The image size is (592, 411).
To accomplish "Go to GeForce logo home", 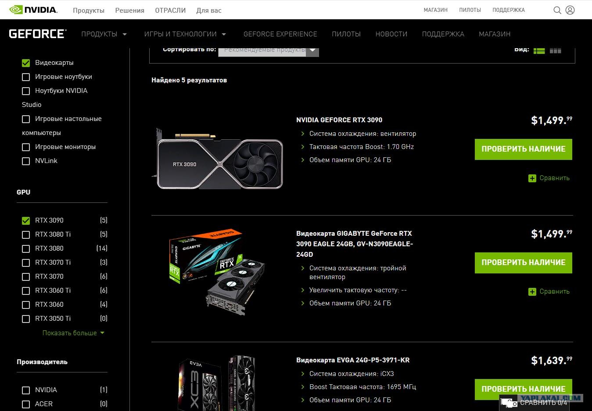I will click(x=38, y=34).
